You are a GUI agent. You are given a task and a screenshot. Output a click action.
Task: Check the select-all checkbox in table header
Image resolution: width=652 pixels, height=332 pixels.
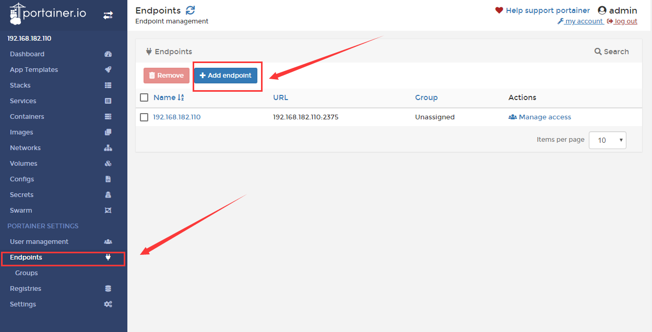[144, 97]
